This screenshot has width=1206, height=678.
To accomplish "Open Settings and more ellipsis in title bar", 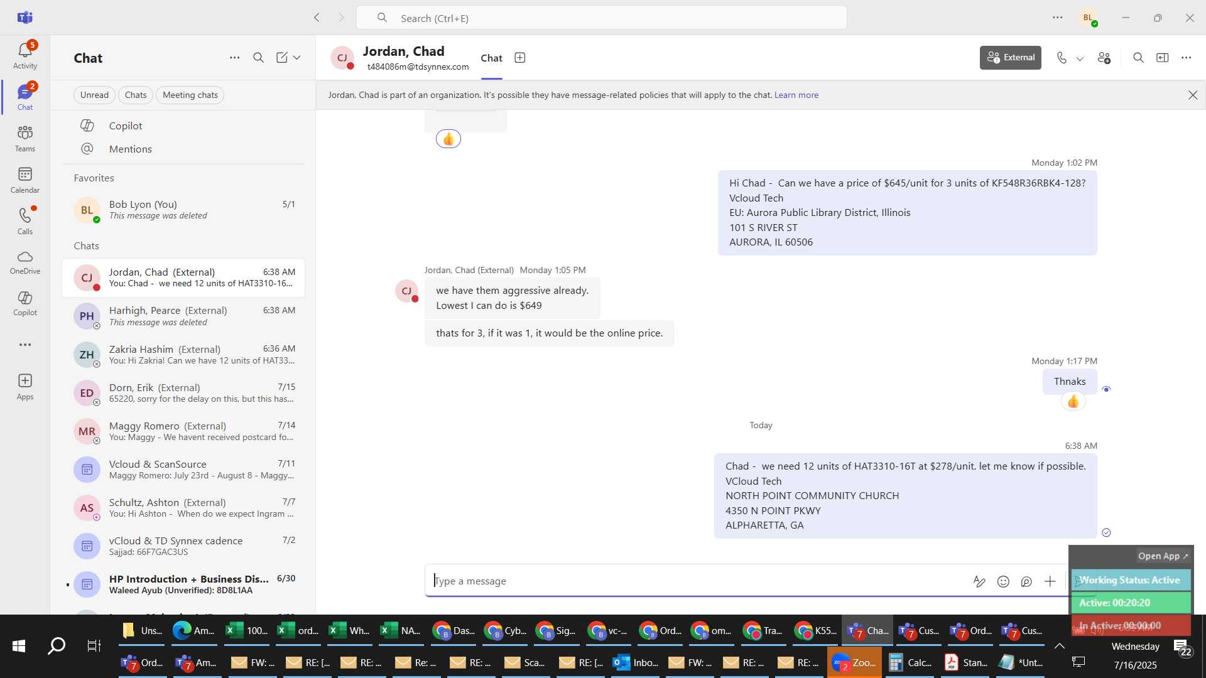I will click(x=1058, y=18).
